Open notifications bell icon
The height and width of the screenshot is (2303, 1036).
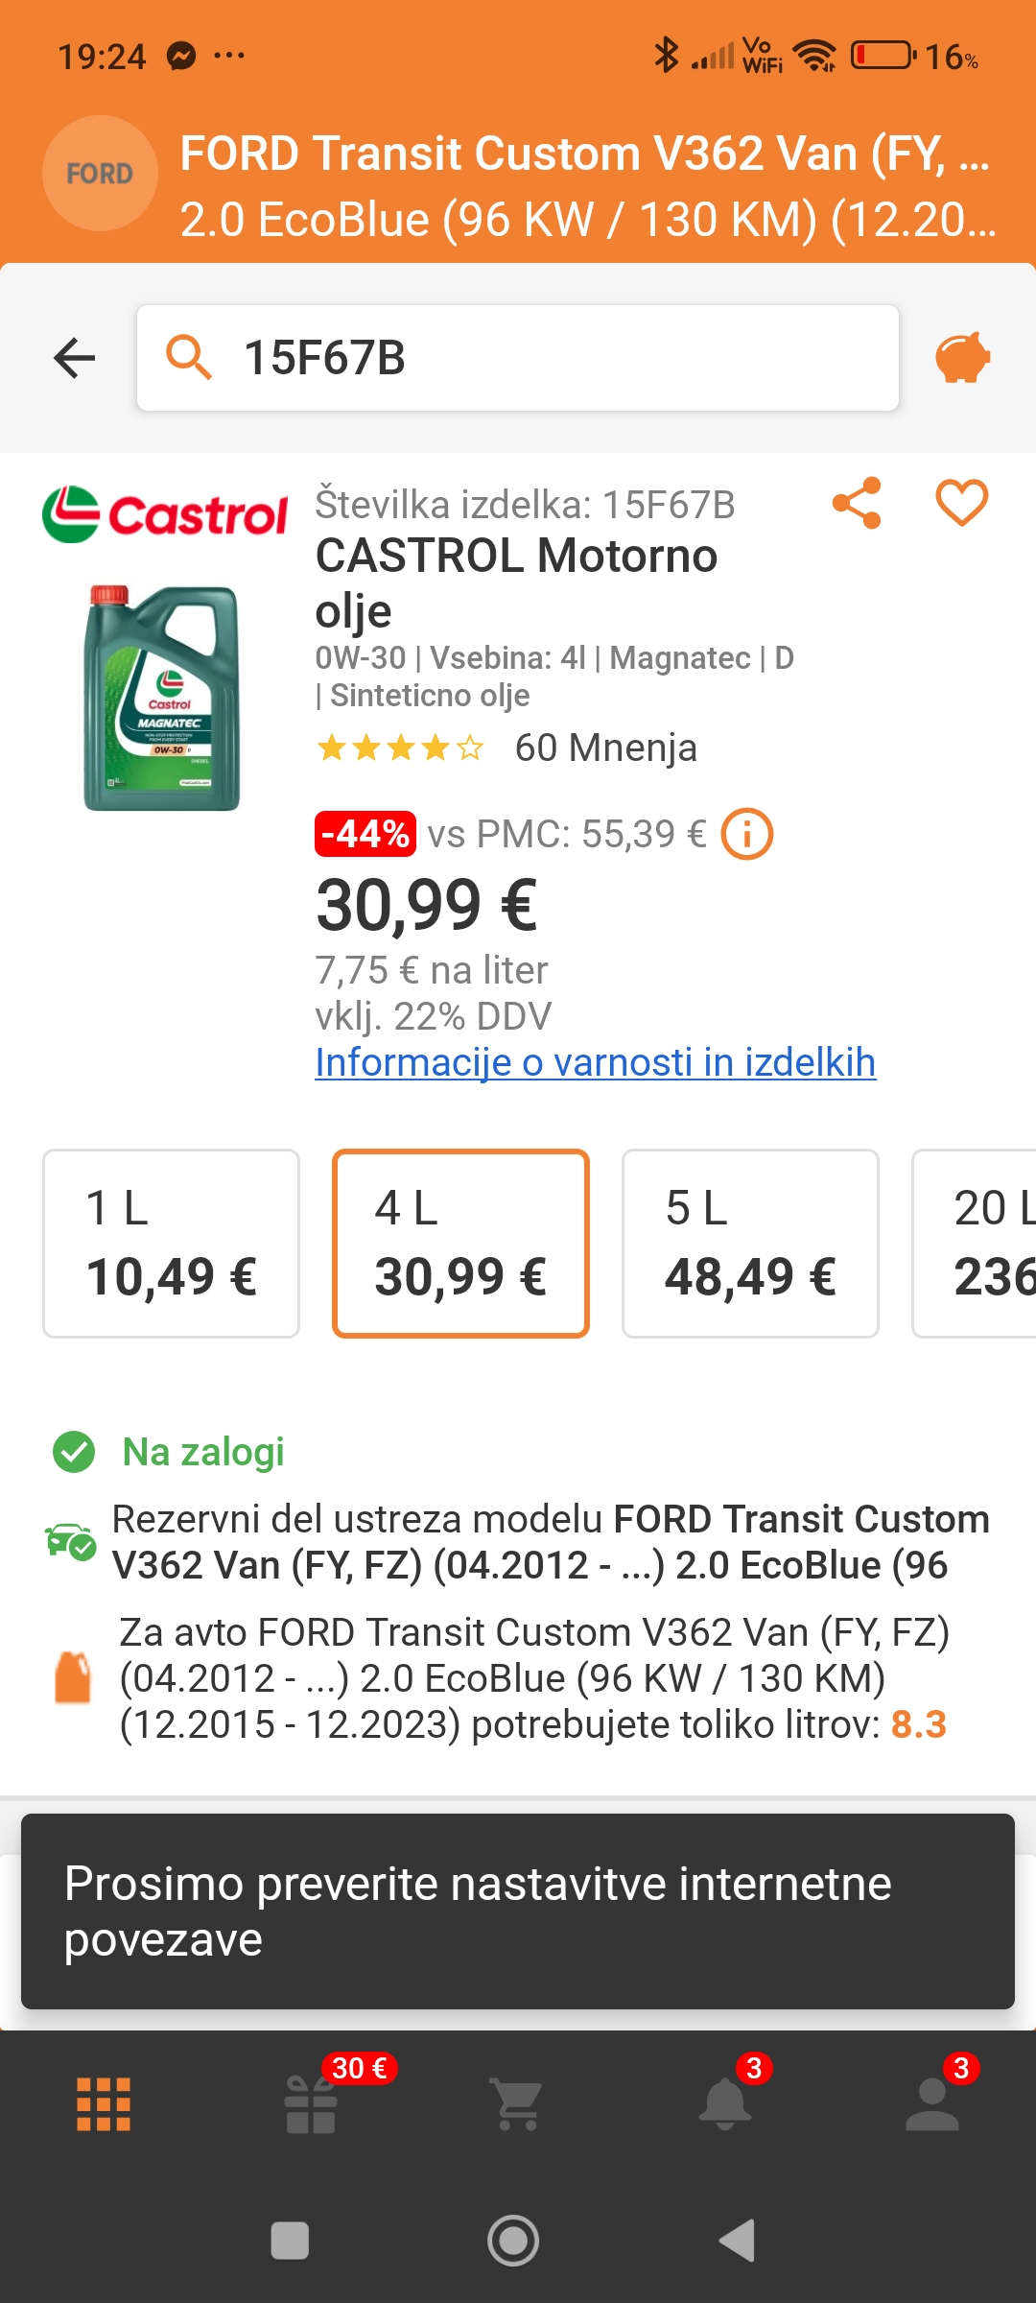coord(725,2103)
